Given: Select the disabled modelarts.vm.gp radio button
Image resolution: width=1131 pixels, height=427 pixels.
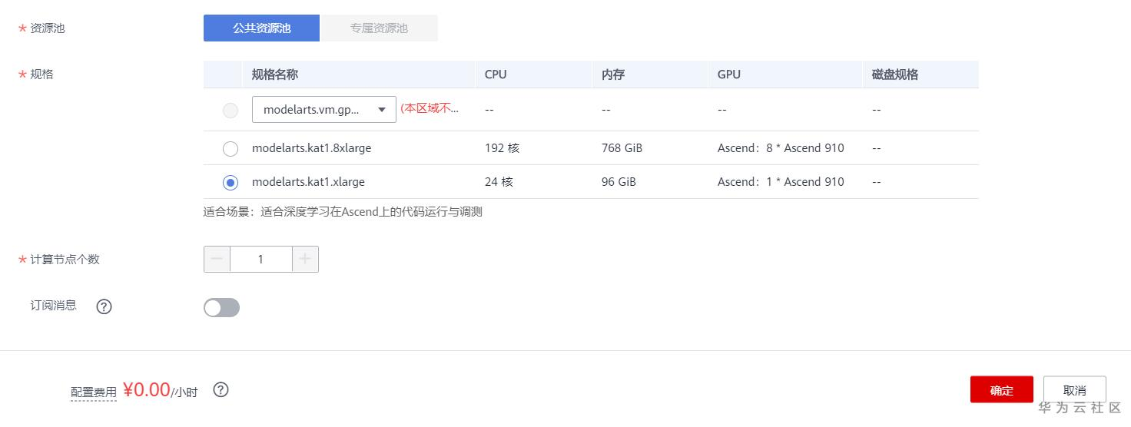Looking at the screenshot, I should point(230,110).
